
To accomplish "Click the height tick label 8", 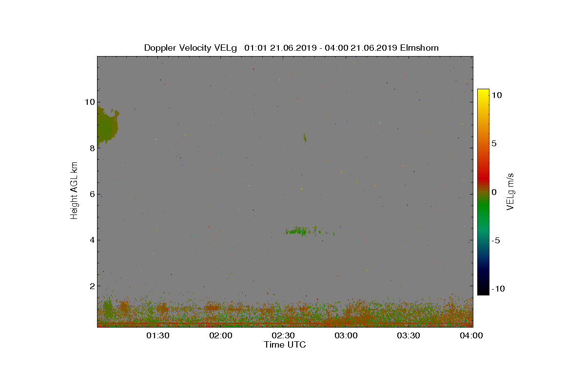I will [91, 148].
